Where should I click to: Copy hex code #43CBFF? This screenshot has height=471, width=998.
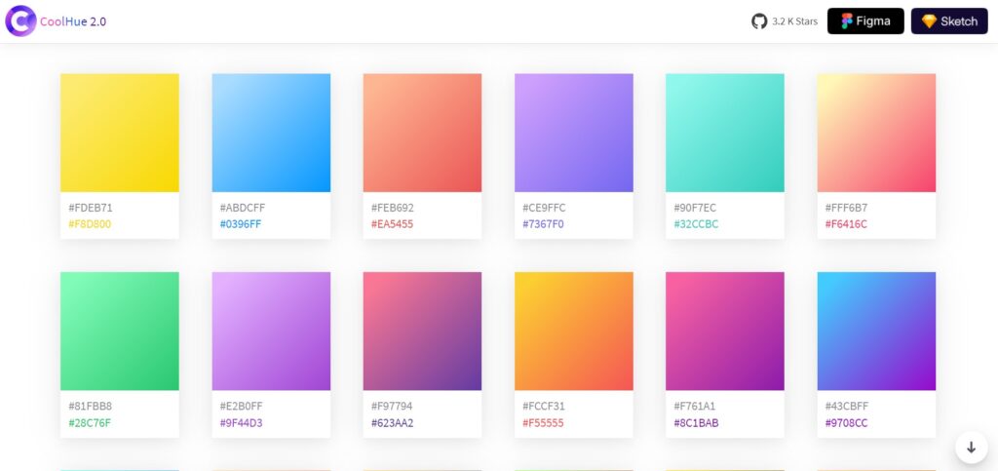(847, 406)
